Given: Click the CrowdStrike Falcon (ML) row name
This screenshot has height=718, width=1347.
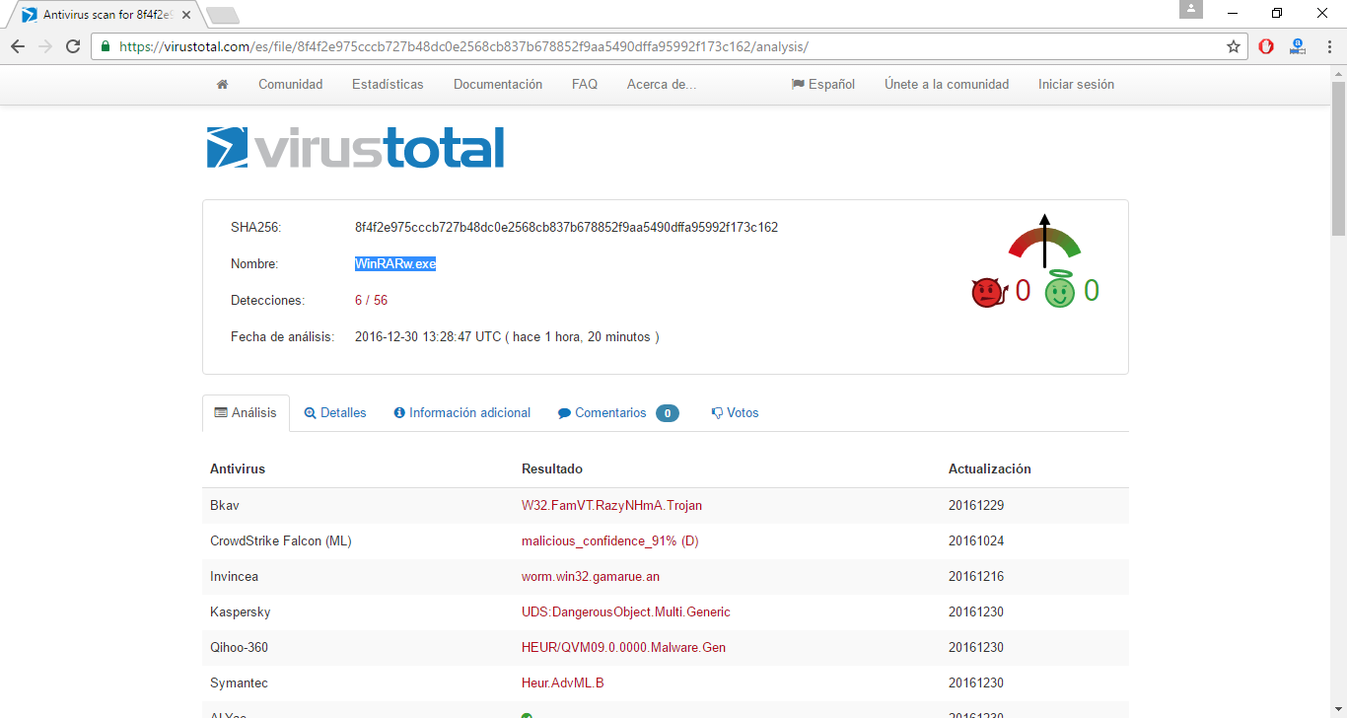Looking at the screenshot, I should click(281, 541).
